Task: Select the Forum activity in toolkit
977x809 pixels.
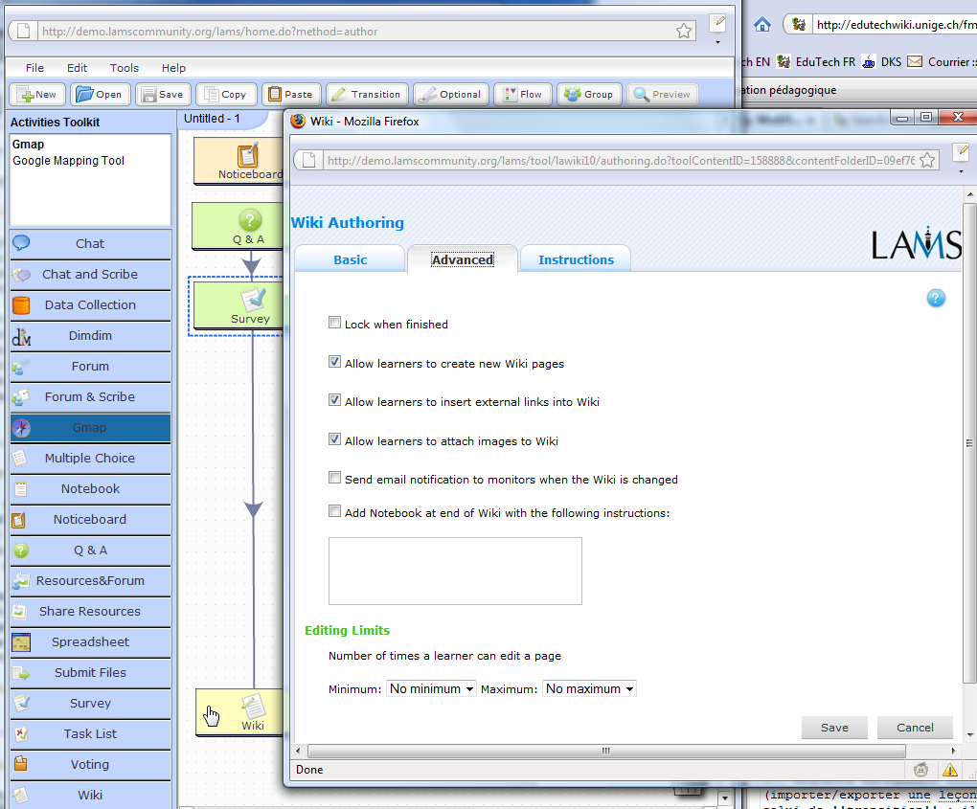Action: (x=90, y=366)
